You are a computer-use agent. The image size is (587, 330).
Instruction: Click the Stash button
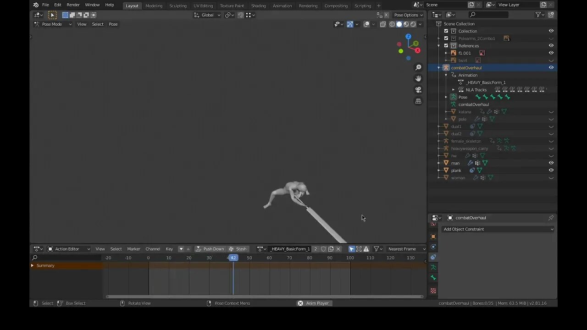pyautogui.click(x=238, y=249)
